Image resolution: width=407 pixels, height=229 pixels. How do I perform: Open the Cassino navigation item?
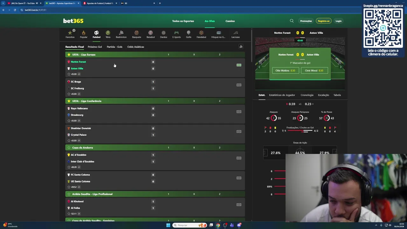coord(230,21)
